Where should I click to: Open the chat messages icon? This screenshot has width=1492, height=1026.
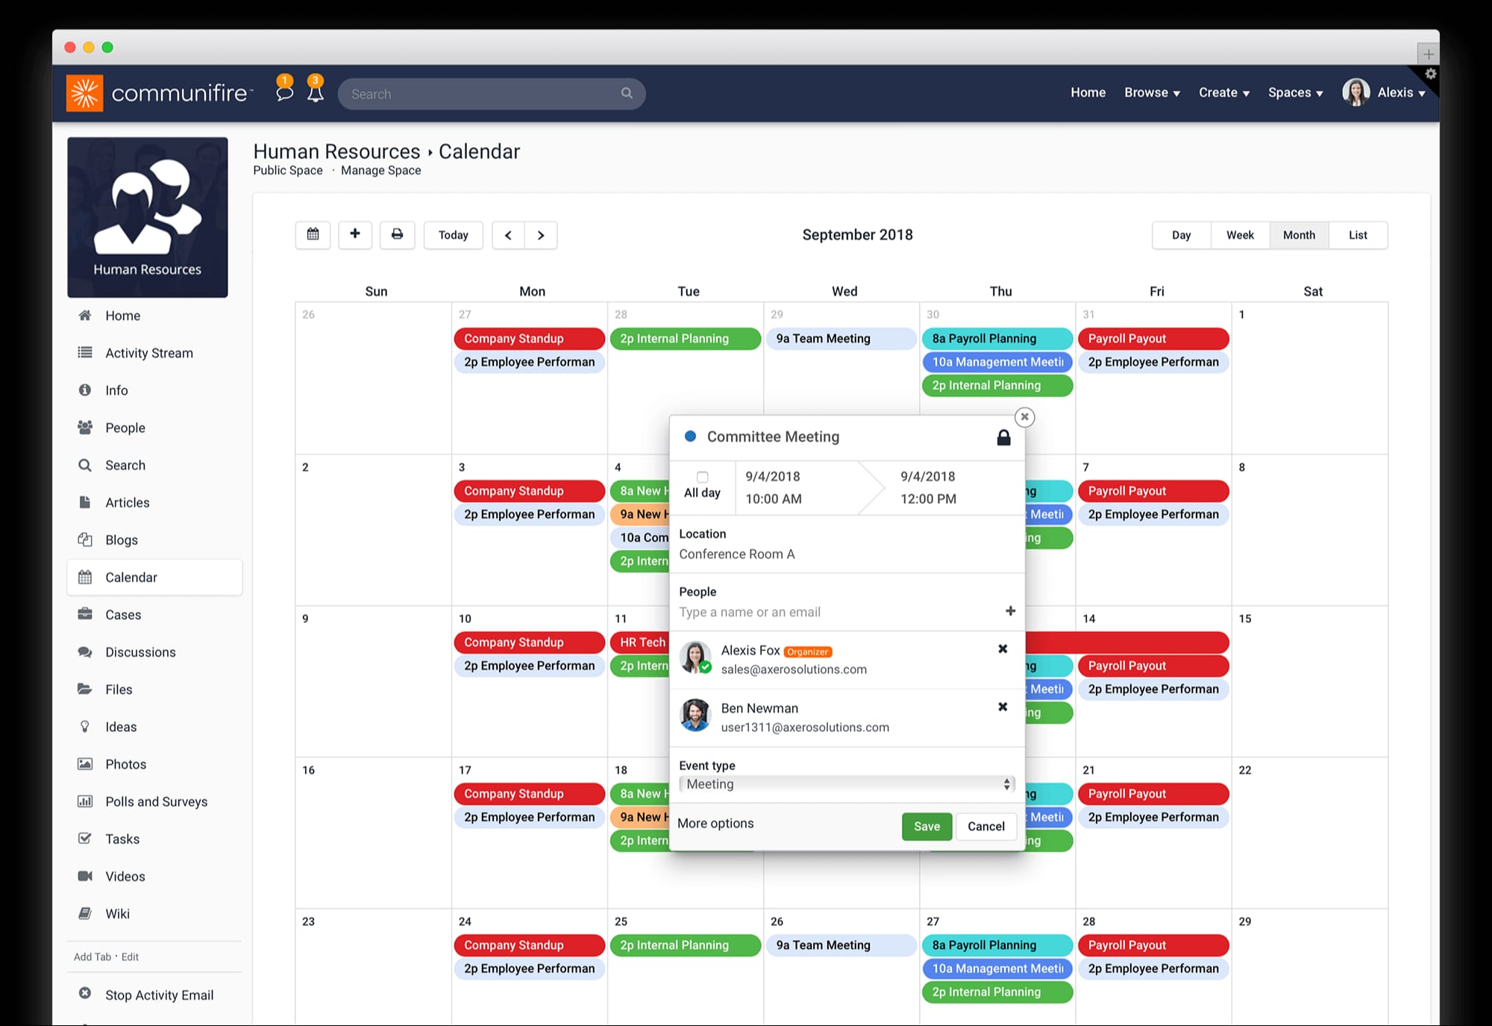point(284,93)
